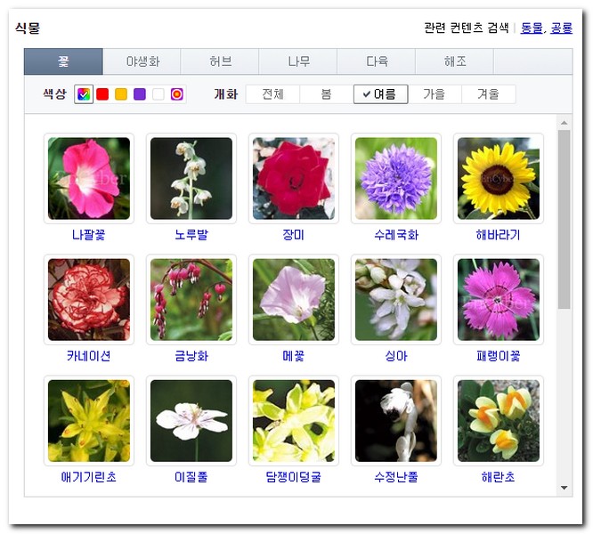
Task: Click the 해바라기 text link
Action: pos(499,235)
